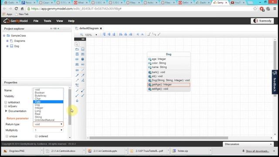
Task: Select the color: String attribute
Action: pos(169,63)
